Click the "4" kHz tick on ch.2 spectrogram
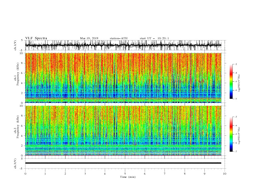Viewport: 253px width, 195px height. tap(22, 136)
